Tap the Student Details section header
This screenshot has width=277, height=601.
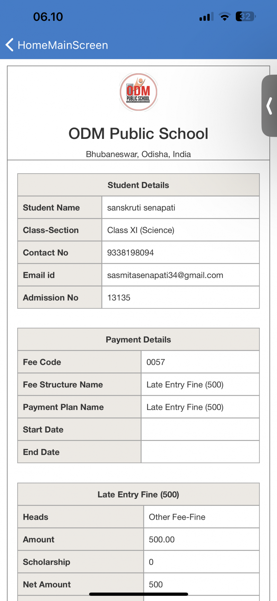(138, 185)
